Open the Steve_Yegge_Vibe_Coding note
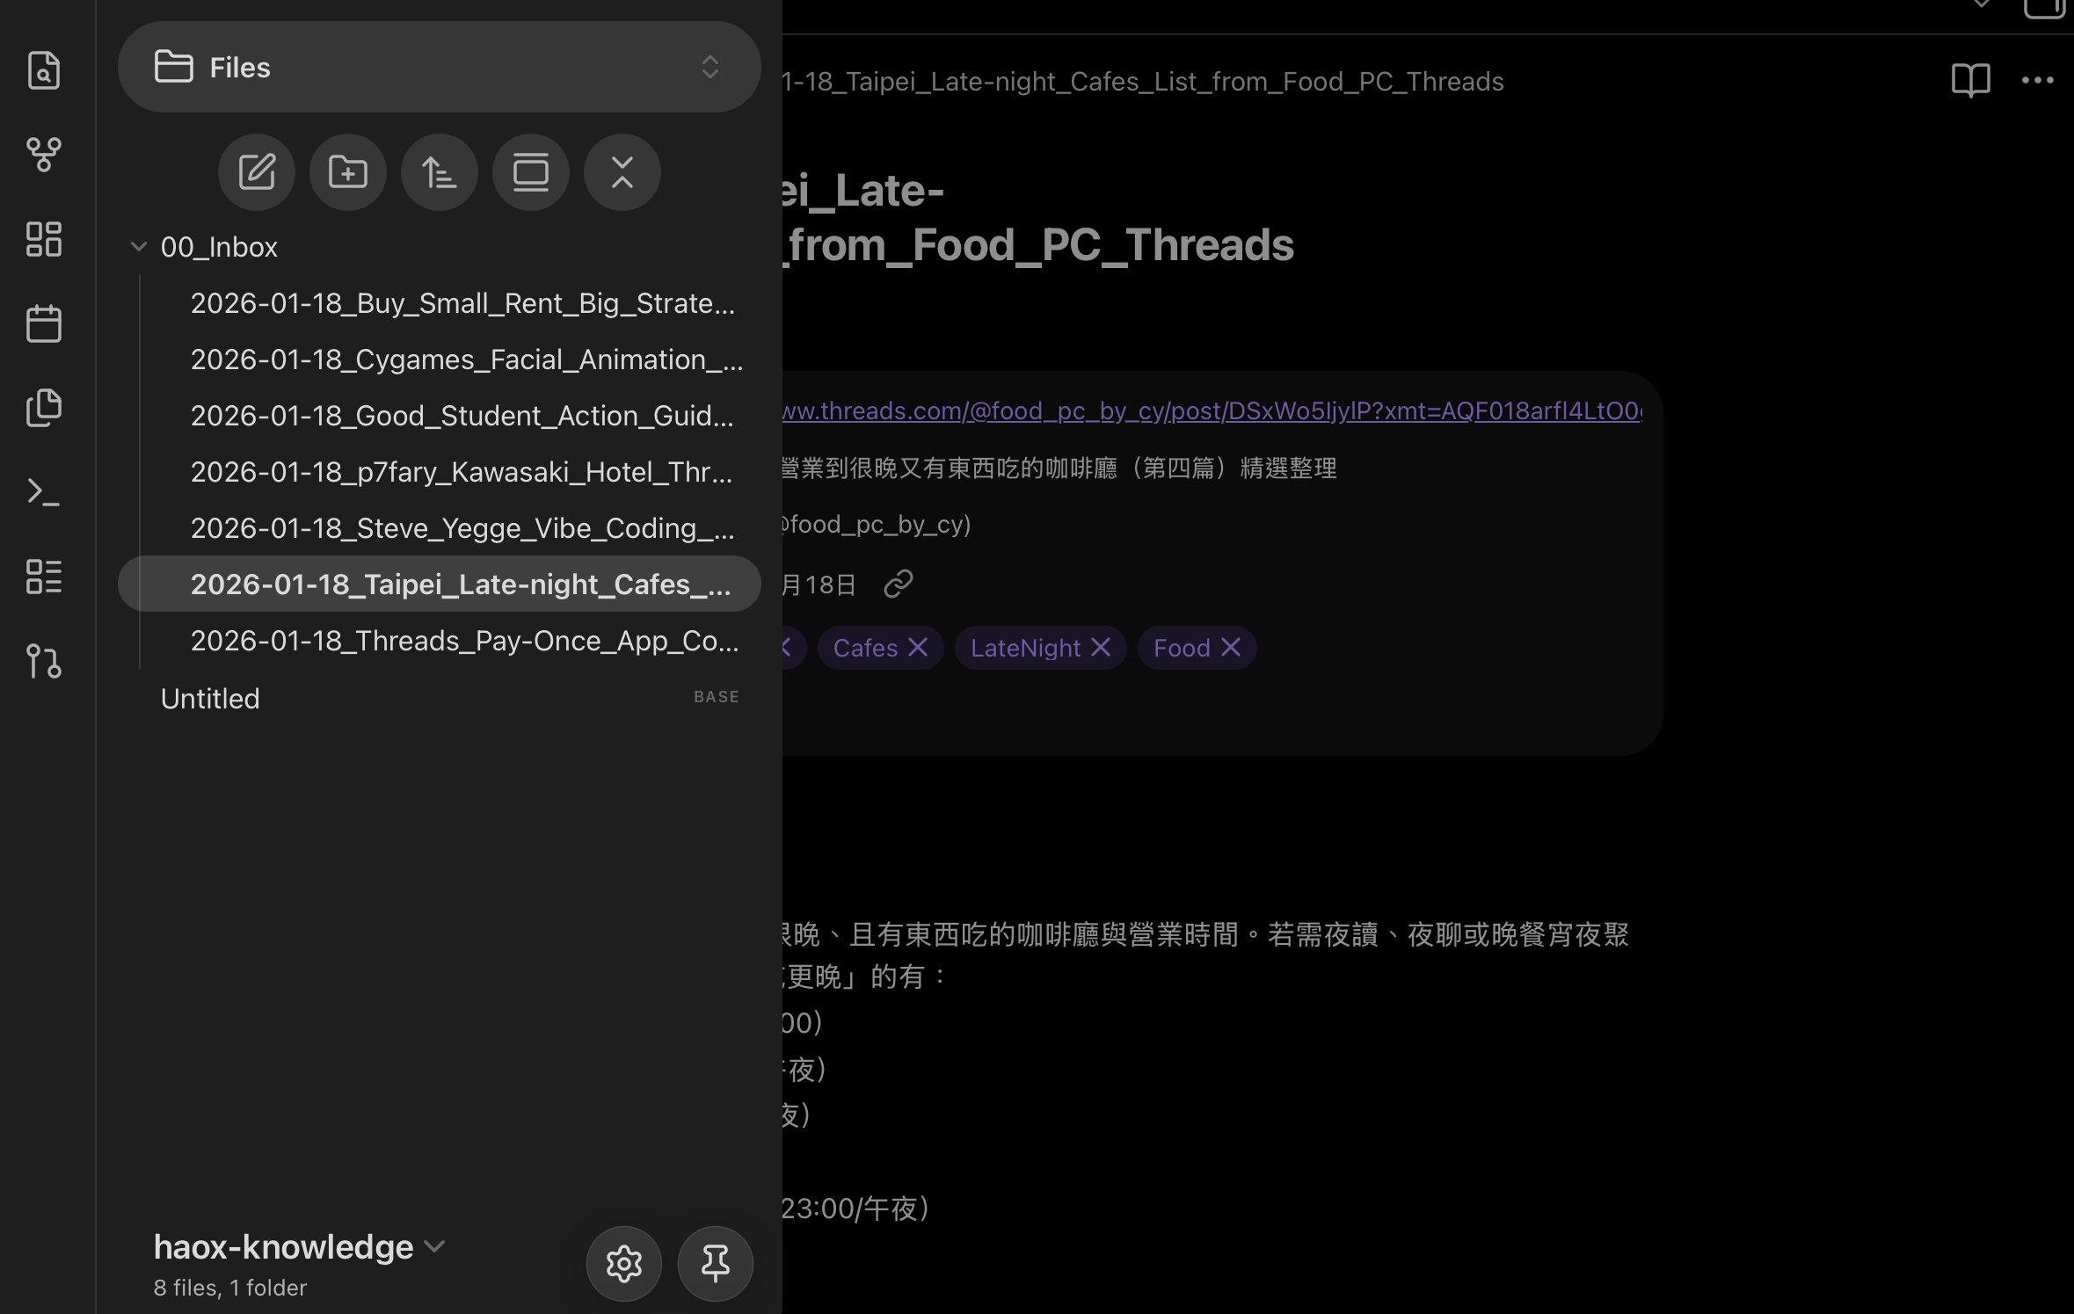Image resolution: width=2074 pixels, height=1314 pixels. tap(462, 528)
